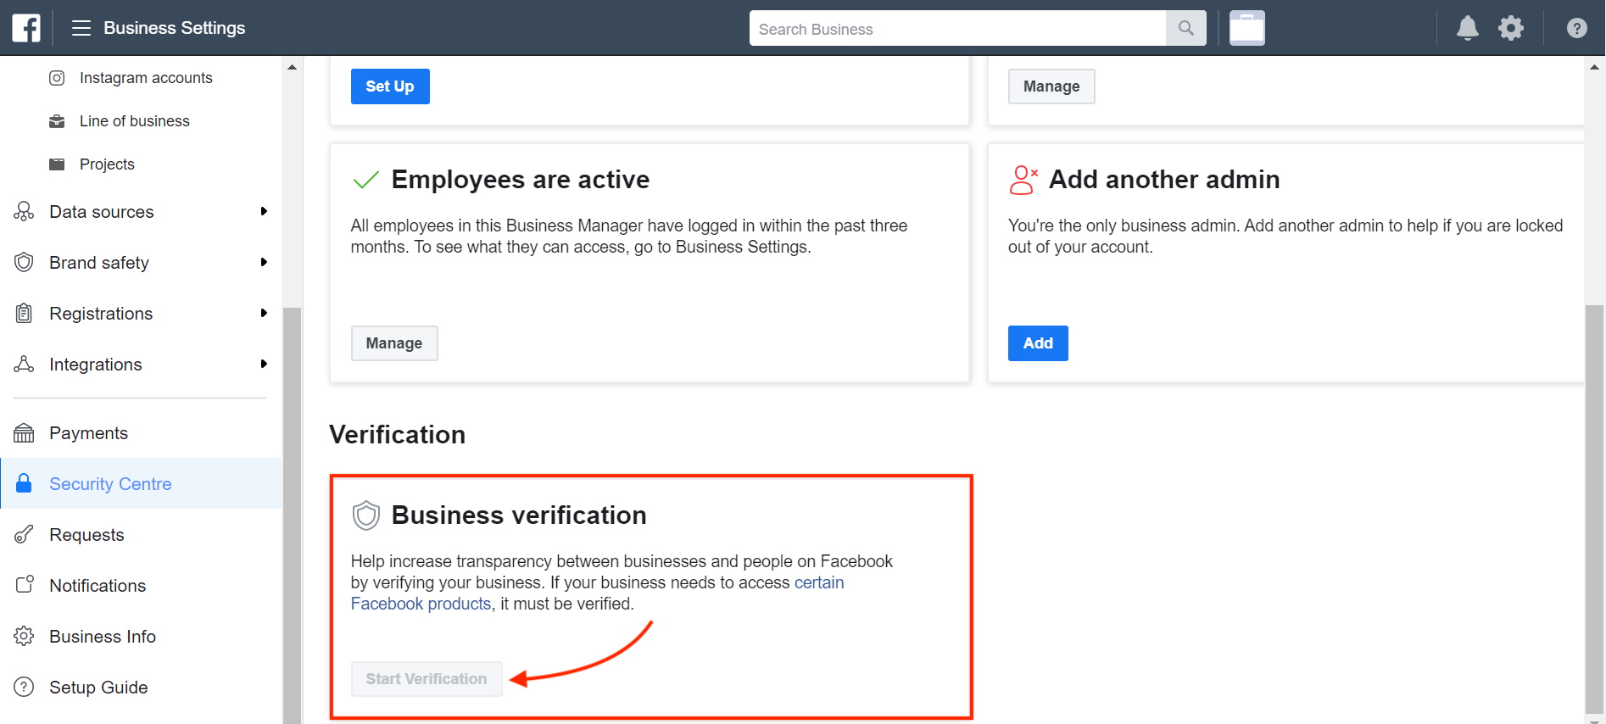Open the hamburger menu next to Business Settings

tap(81, 28)
